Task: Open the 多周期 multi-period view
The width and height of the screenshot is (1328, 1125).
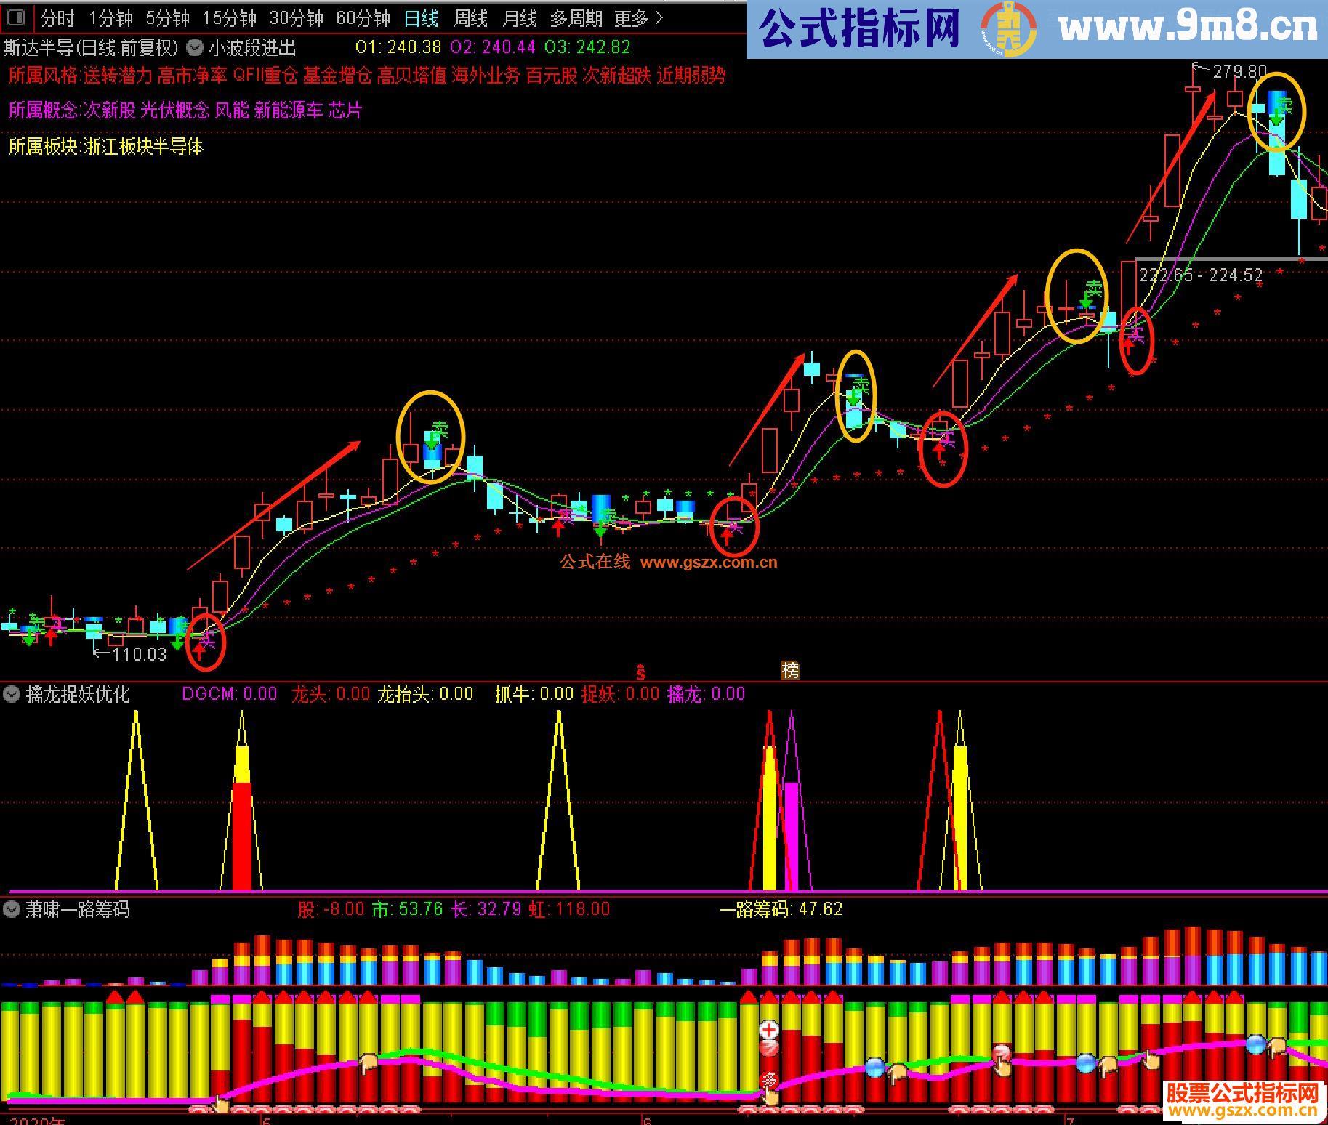Action: click(576, 18)
